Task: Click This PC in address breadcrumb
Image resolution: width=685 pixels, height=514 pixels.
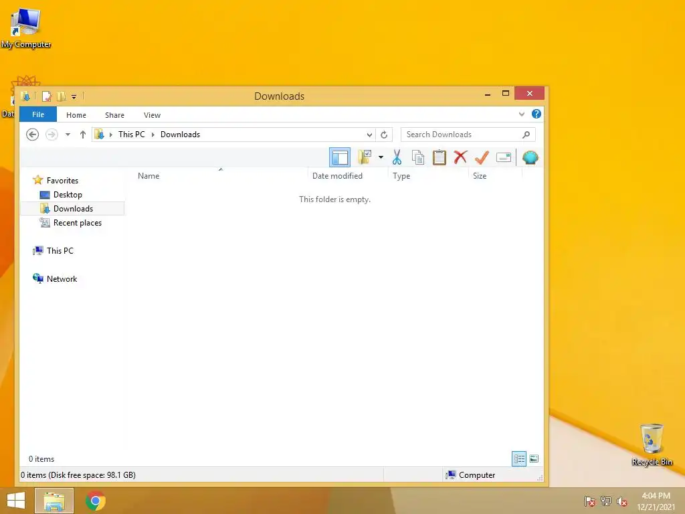Action: 132,135
